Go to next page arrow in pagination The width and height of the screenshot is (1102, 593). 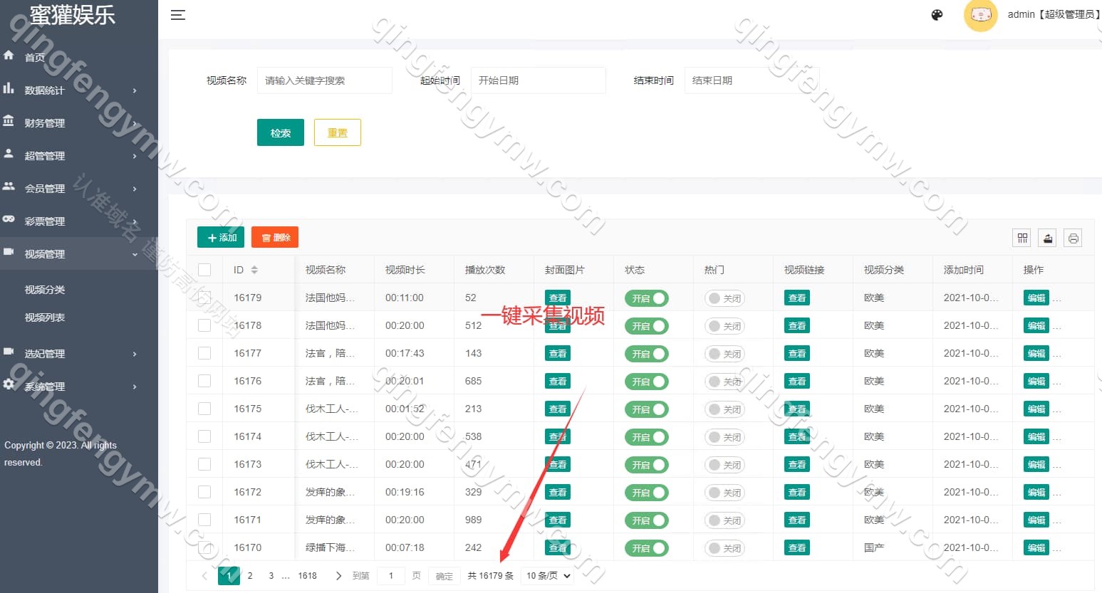338,576
